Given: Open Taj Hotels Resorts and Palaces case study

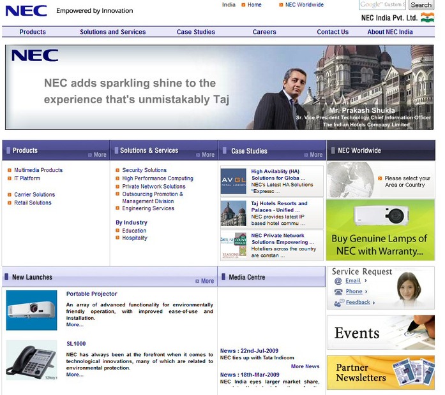Looking at the screenshot, I should (x=279, y=206).
